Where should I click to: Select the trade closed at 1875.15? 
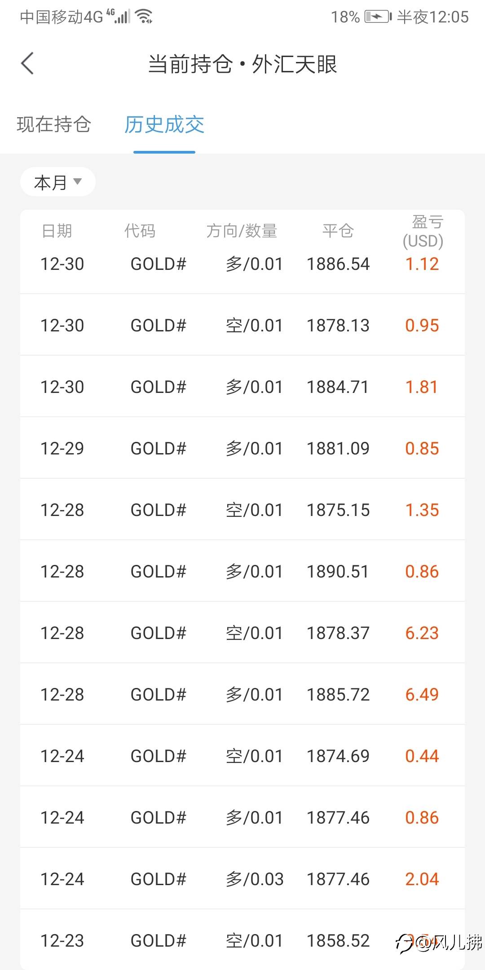tap(242, 510)
